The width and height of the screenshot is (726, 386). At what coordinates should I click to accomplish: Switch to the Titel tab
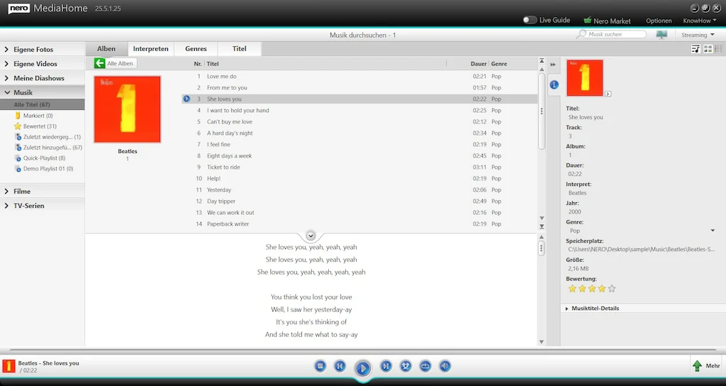pos(240,49)
